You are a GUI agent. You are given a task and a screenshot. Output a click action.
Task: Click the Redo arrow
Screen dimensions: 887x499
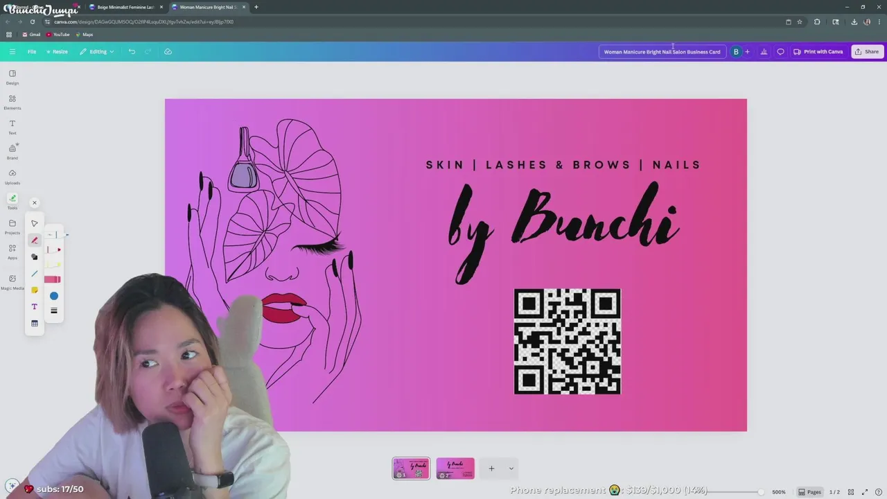pos(148,51)
